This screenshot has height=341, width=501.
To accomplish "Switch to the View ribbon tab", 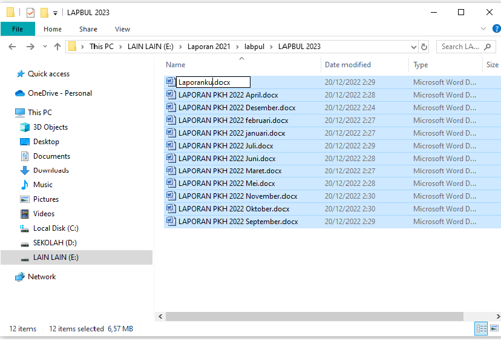I will coord(122,29).
